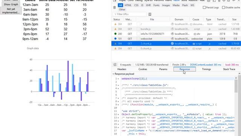The image size is (241, 136).
Task: Click the green status dot of the 200 request
Action: [116, 34]
